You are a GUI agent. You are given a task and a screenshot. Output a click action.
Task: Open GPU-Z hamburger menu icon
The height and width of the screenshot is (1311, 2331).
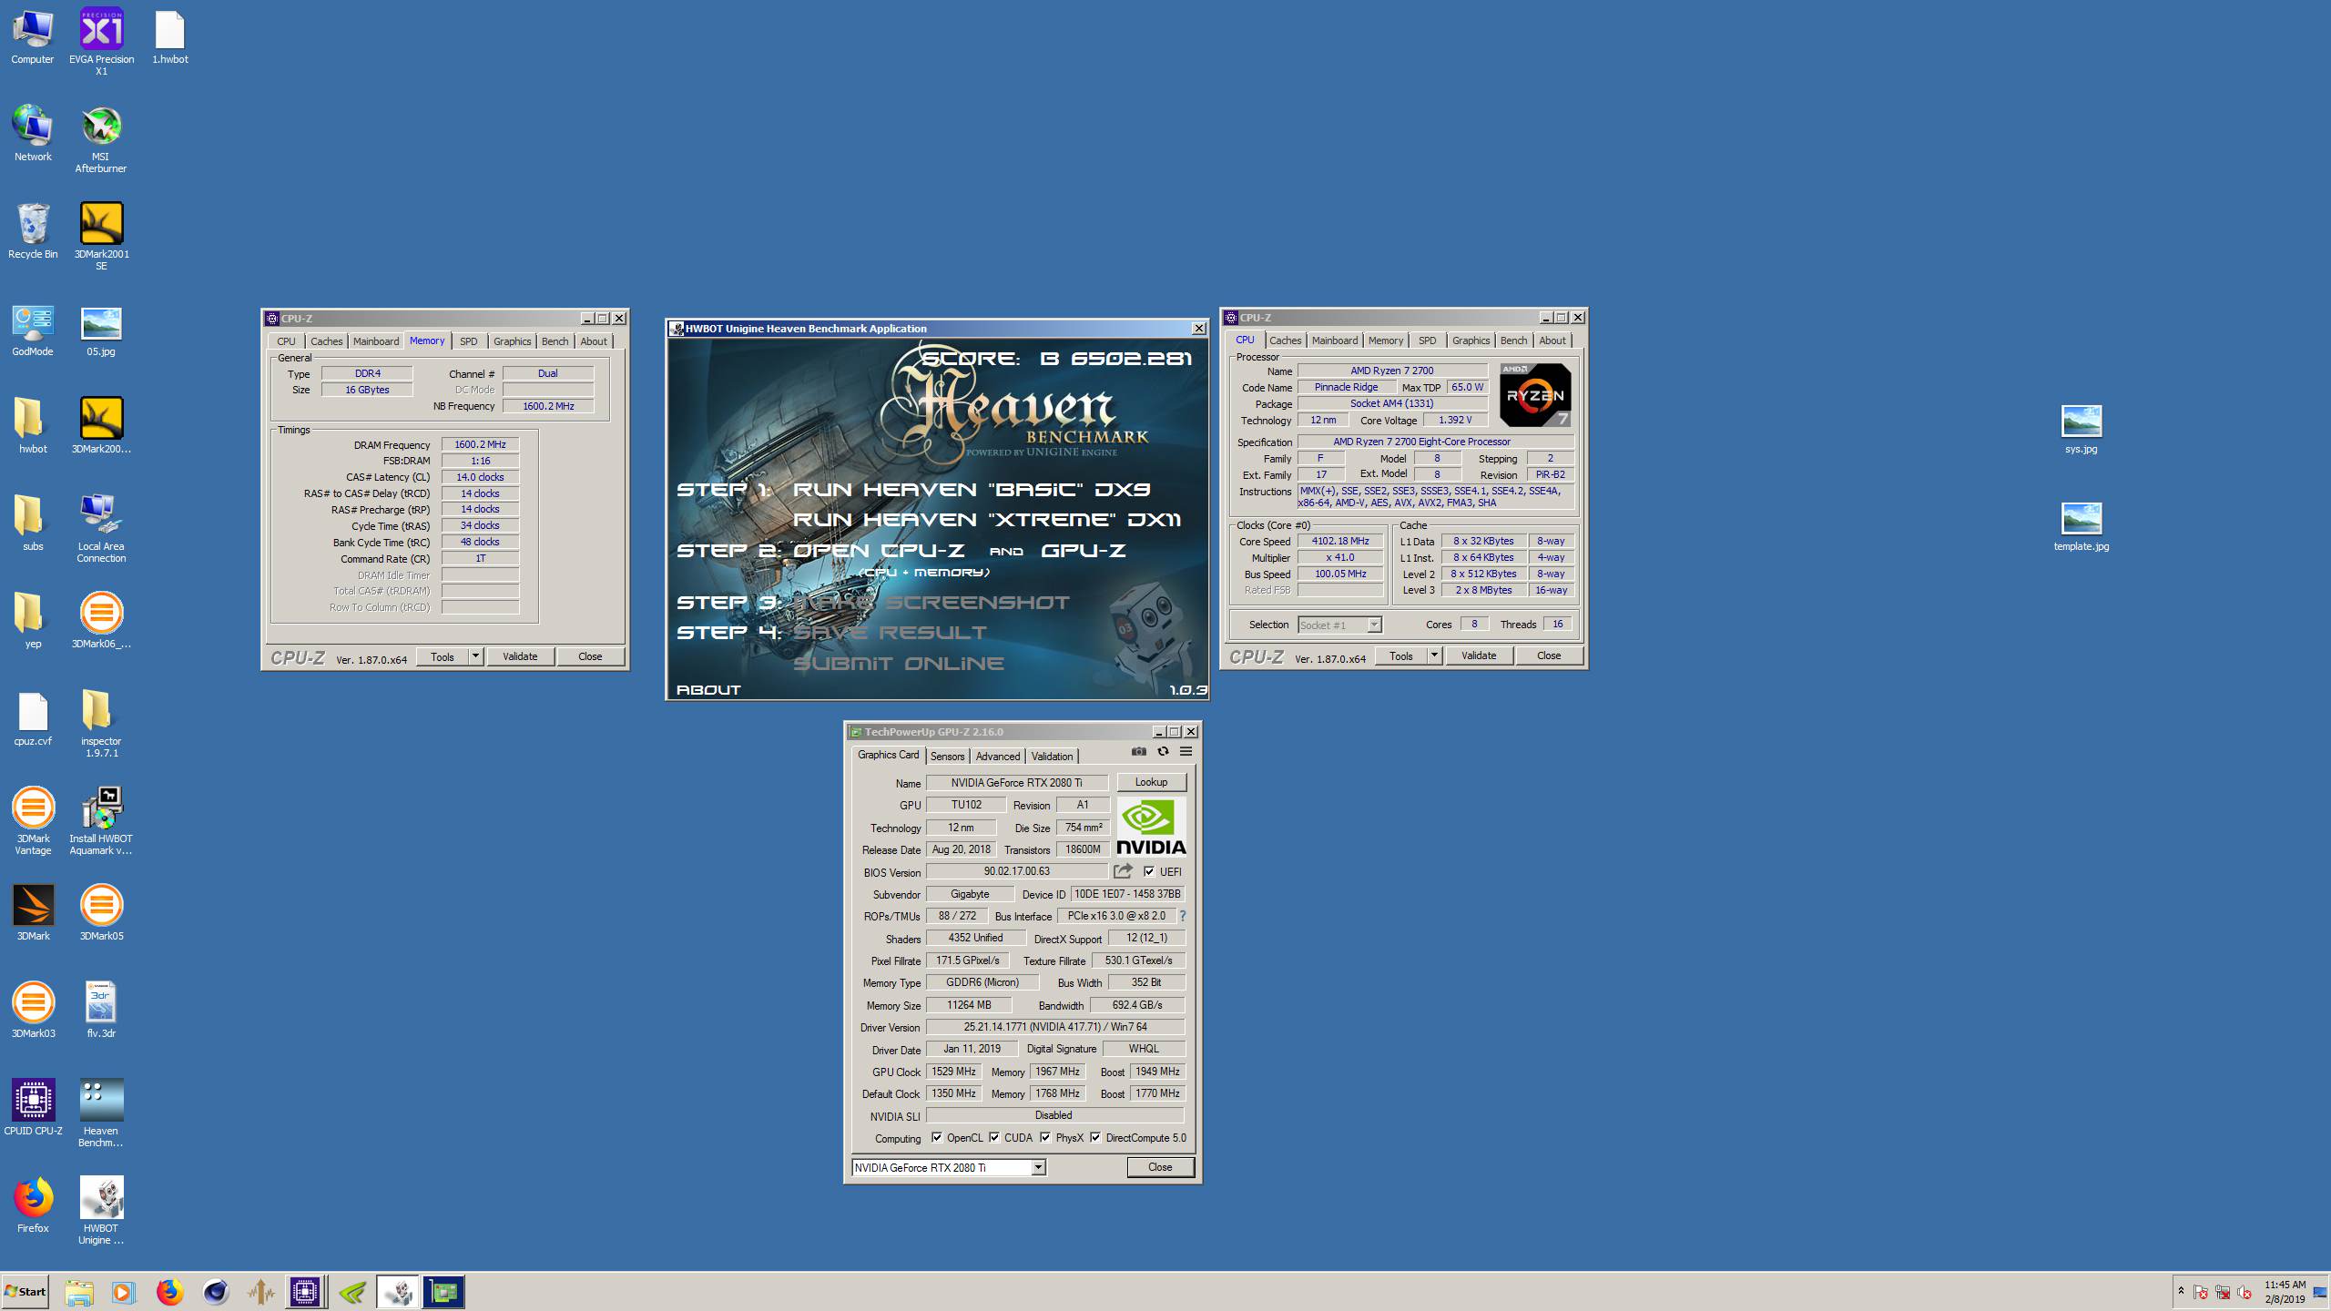(x=1186, y=751)
